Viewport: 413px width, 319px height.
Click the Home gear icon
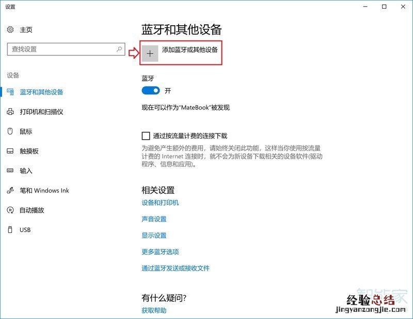click(10, 30)
